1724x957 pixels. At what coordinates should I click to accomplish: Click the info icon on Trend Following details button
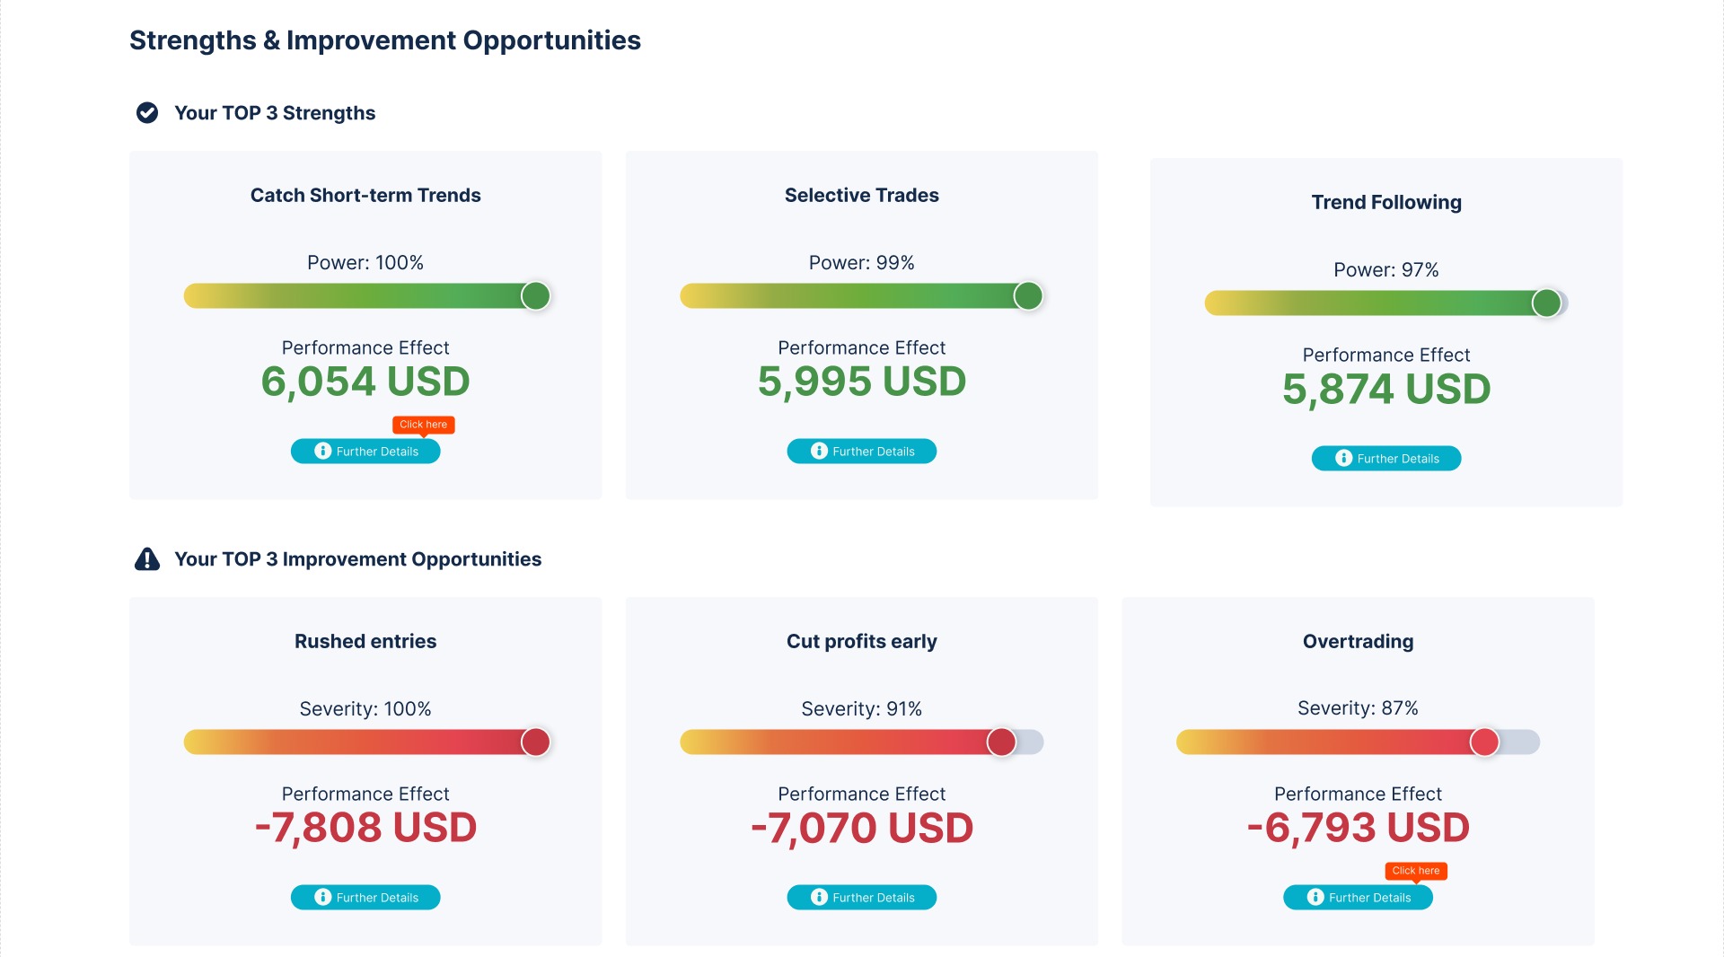tap(1342, 458)
